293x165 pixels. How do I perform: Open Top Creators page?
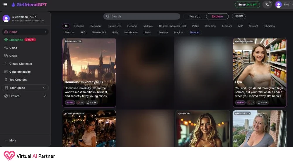(18, 80)
